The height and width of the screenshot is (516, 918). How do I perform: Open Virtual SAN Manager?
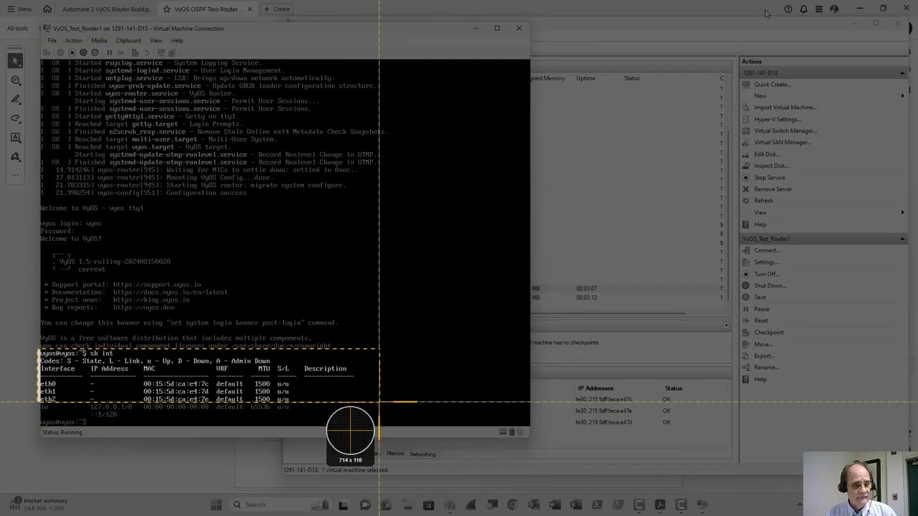tap(782, 142)
